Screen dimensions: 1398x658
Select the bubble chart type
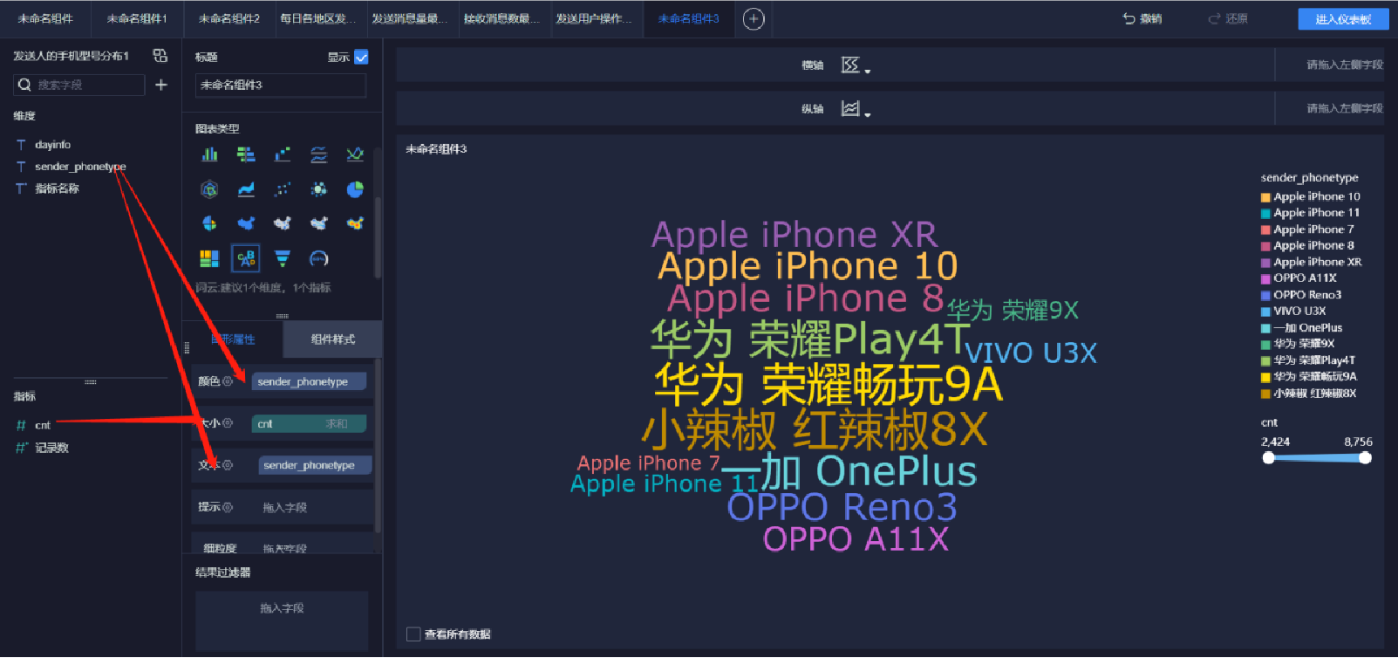[319, 189]
